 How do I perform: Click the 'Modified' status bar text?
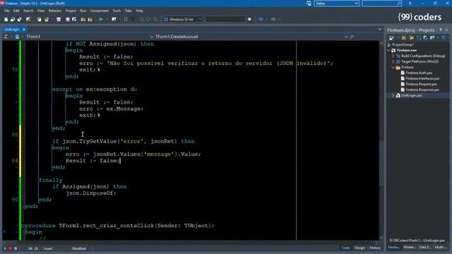[78, 248]
